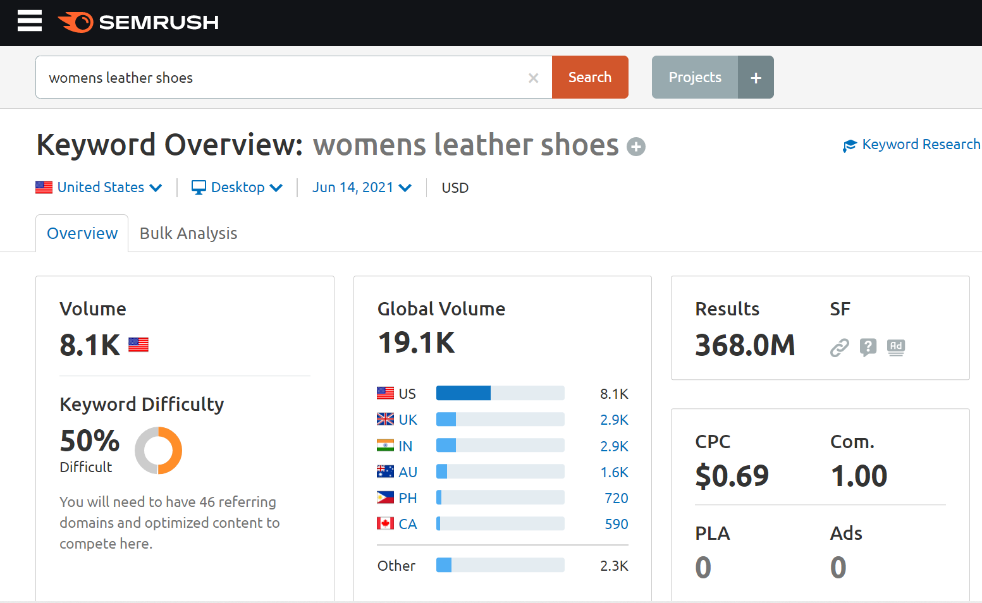Image resolution: width=982 pixels, height=603 pixels.
Task: Click the PLA 0 value
Action: (703, 568)
